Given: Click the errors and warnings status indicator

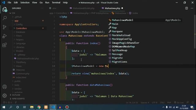Looking at the screenshot, I should pos(7,103).
